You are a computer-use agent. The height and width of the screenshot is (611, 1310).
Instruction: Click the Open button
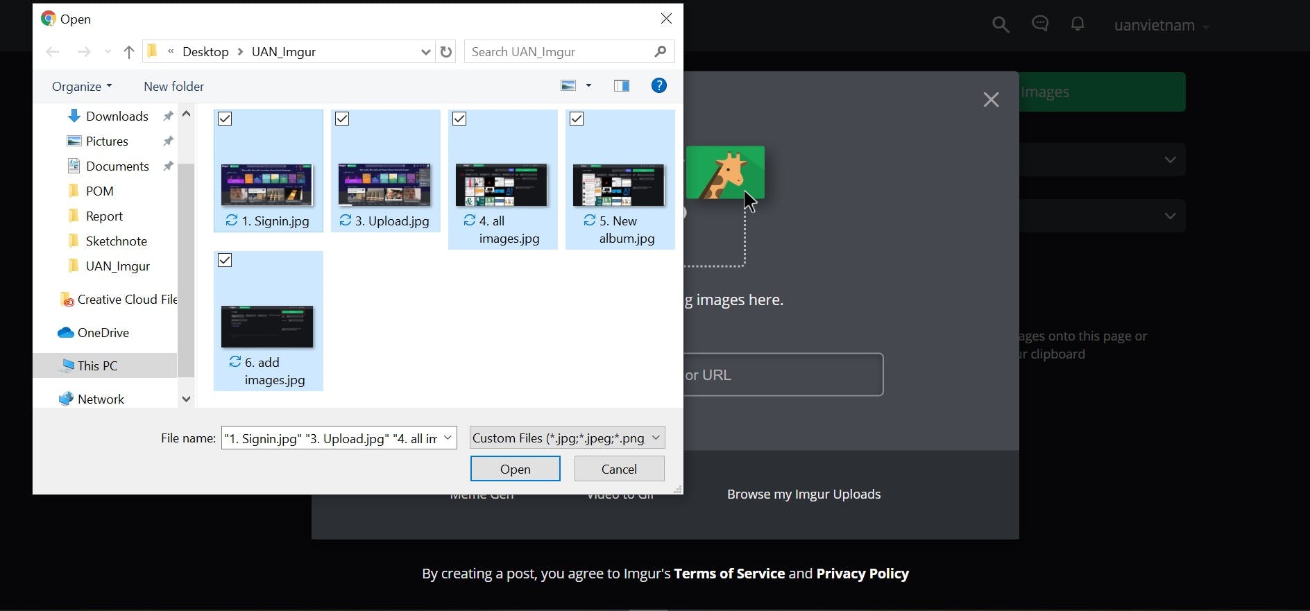point(516,469)
